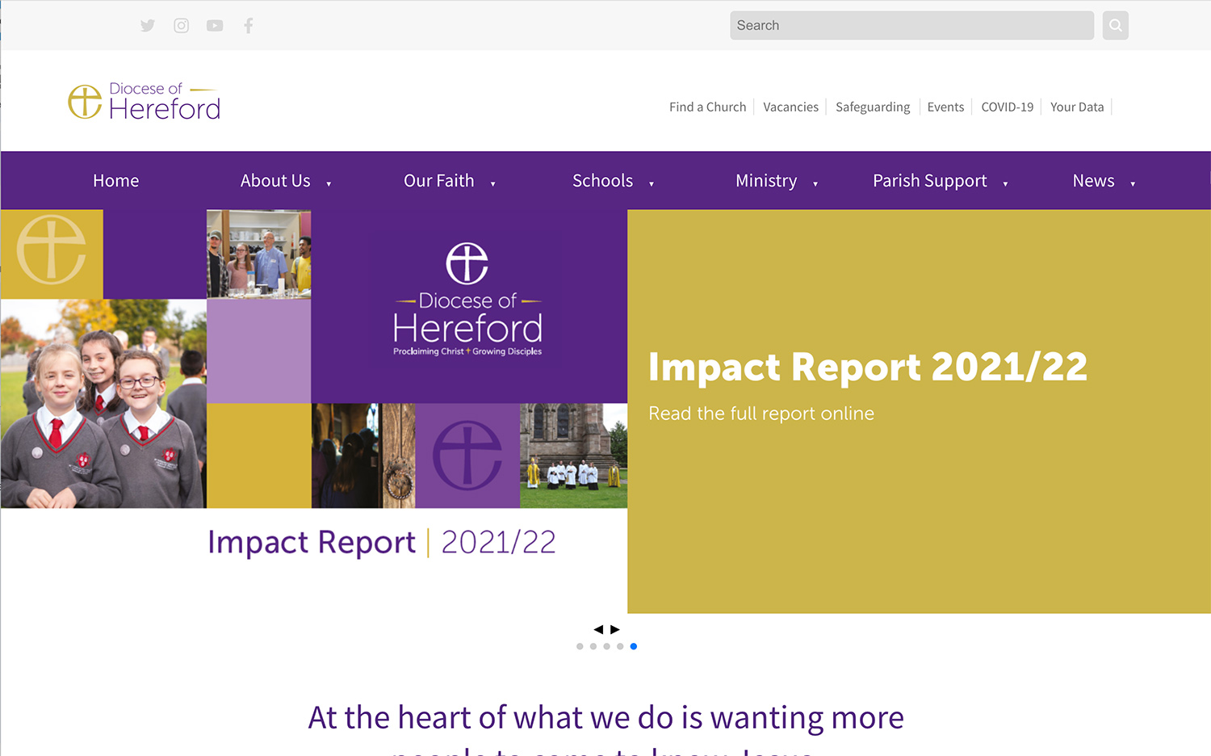Open the Instagram social link
Screen dimensions: 1211x756
click(182, 26)
